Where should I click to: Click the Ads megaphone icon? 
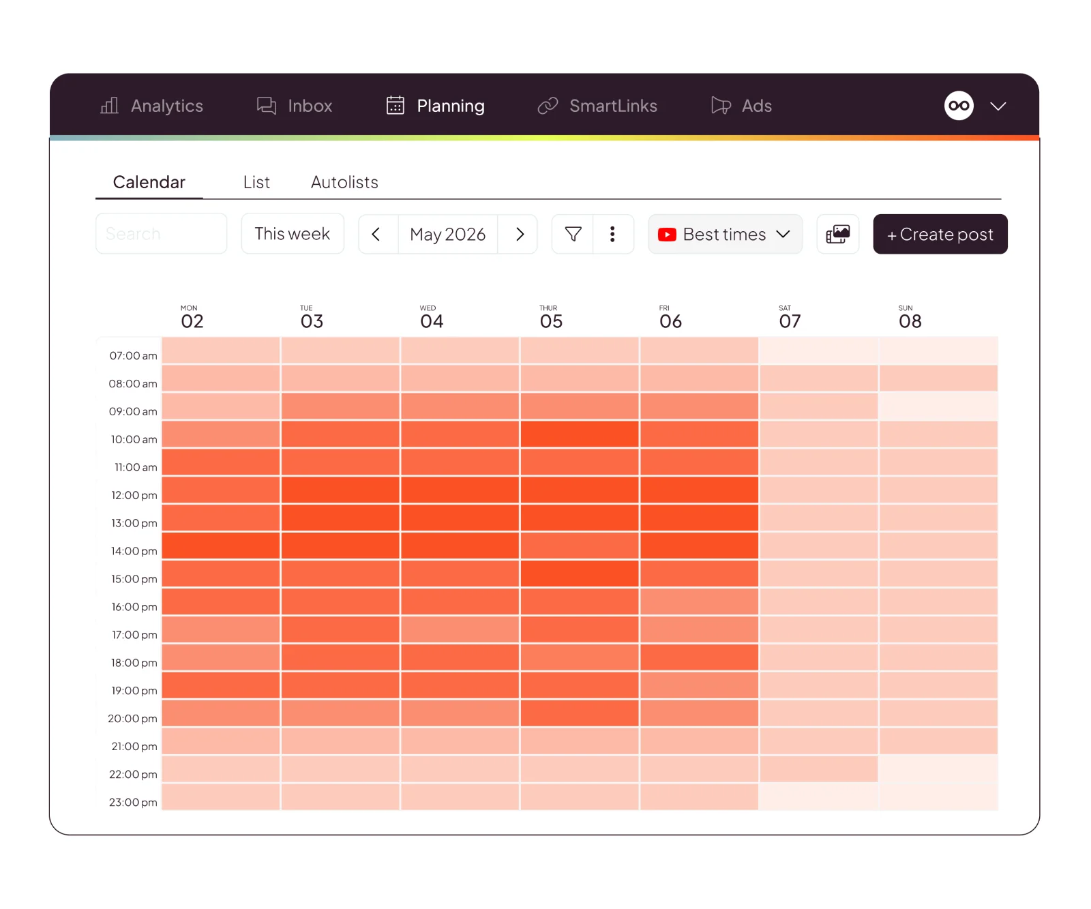click(x=721, y=106)
